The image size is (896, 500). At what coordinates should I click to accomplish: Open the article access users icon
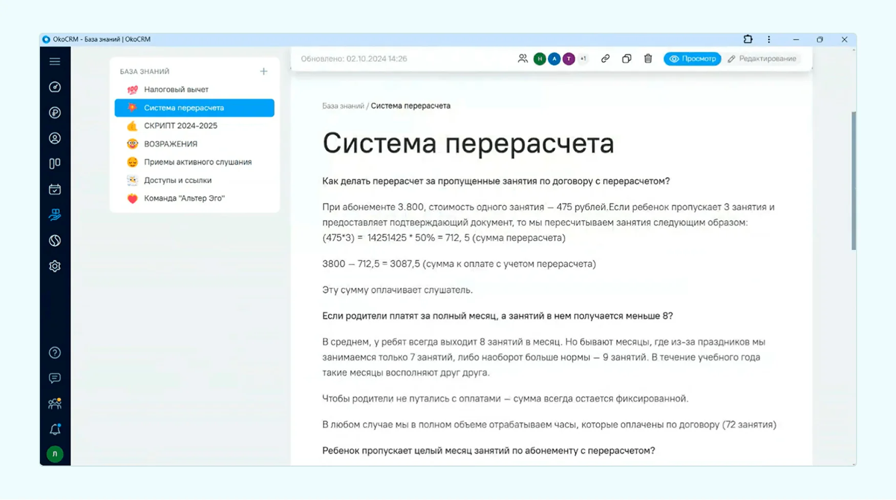coord(522,59)
